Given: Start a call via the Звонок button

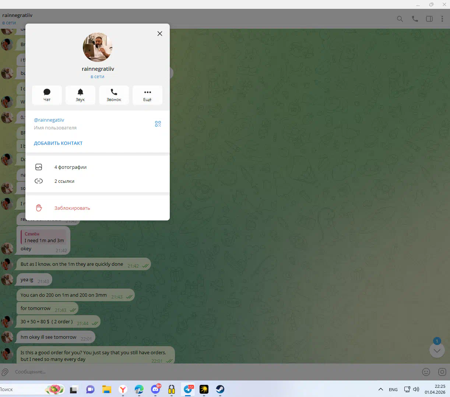Looking at the screenshot, I should point(114,95).
